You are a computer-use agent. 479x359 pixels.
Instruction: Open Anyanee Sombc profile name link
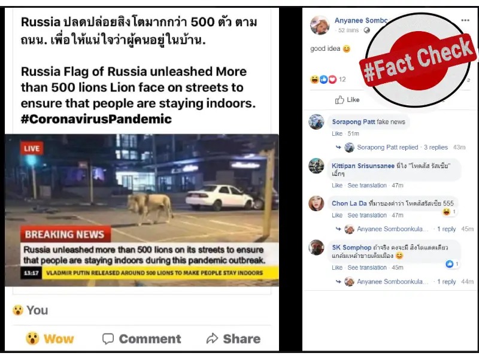(x=361, y=20)
